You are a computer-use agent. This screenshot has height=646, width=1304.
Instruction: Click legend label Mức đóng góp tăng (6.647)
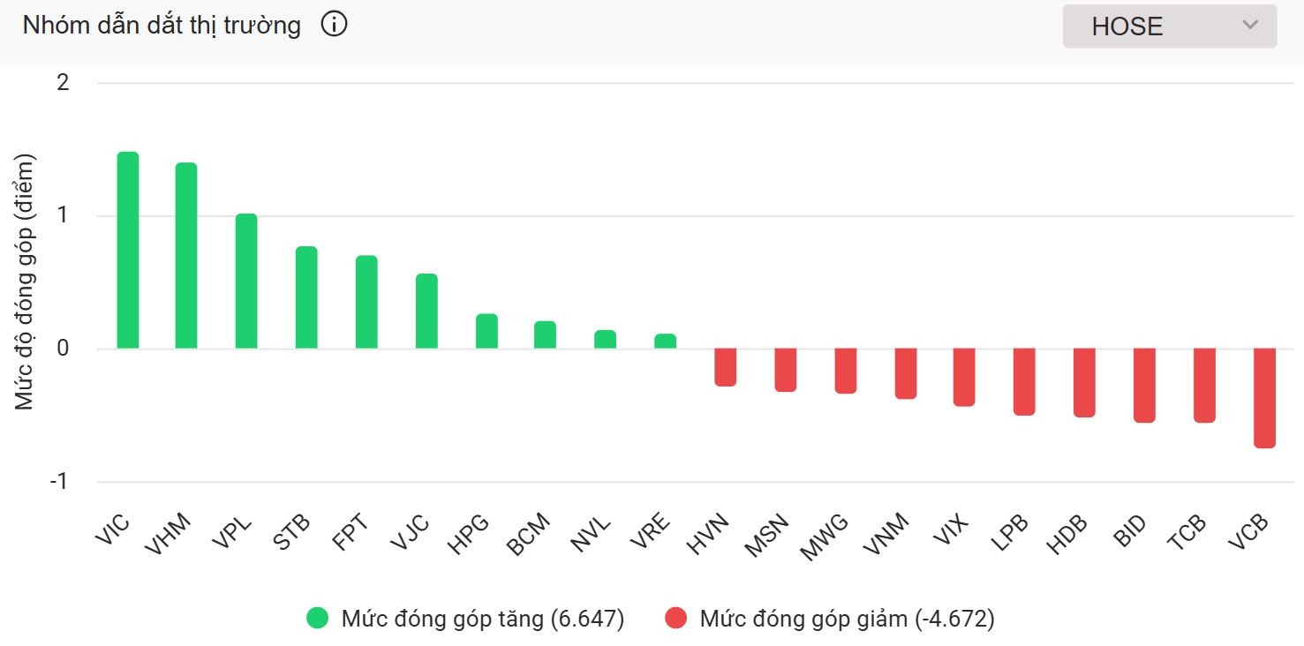(x=482, y=619)
